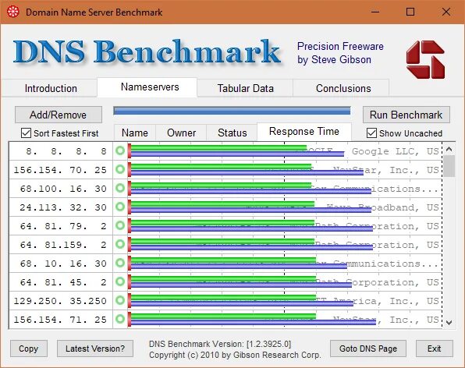Screen dimensions: 465x368
Task: Click the status circle for 8.8.8.8
Action: (x=120, y=150)
